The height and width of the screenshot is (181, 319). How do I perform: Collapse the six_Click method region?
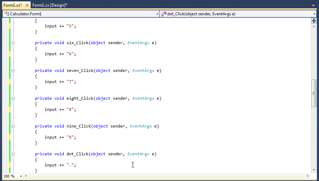[13, 43]
